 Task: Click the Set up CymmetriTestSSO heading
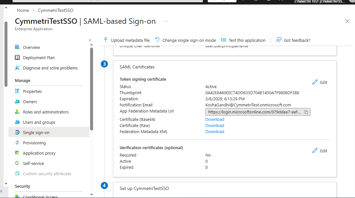(x=144, y=188)
